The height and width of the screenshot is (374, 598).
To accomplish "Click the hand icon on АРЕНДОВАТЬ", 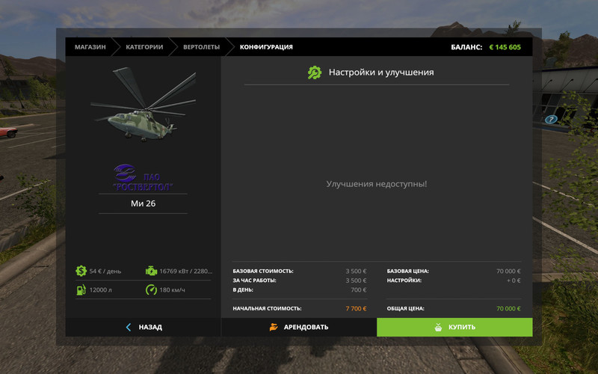I will (274, 327).
